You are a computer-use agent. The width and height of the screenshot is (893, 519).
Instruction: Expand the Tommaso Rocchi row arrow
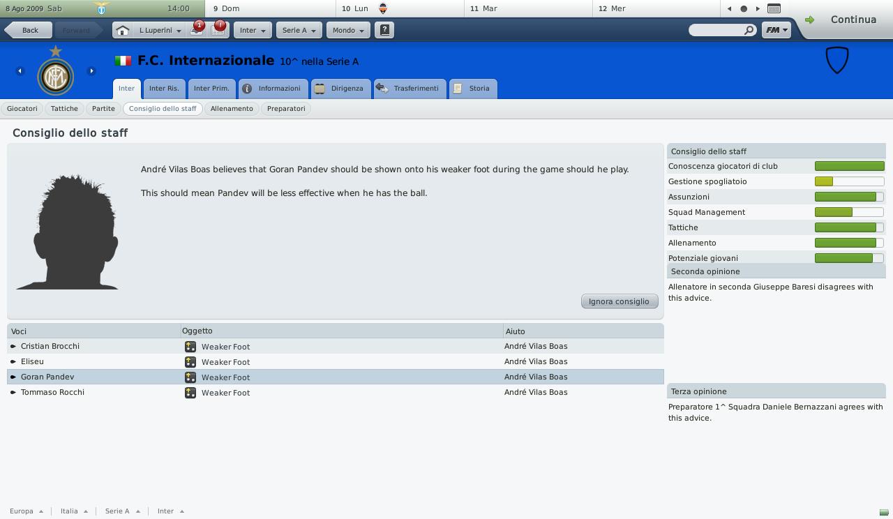pos(13,393)
